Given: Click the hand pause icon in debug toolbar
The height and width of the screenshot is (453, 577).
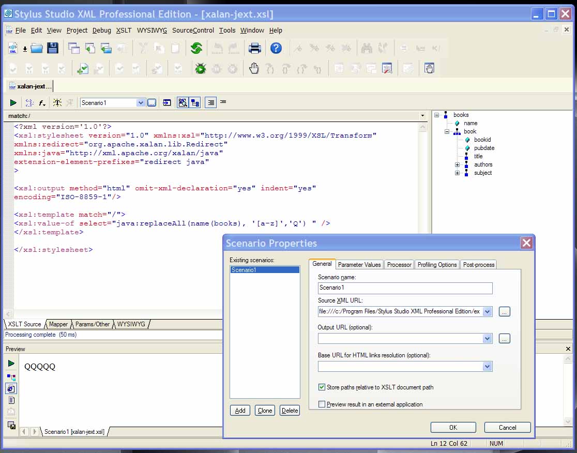Looking at the screenshot, I should tap(253, 68).
